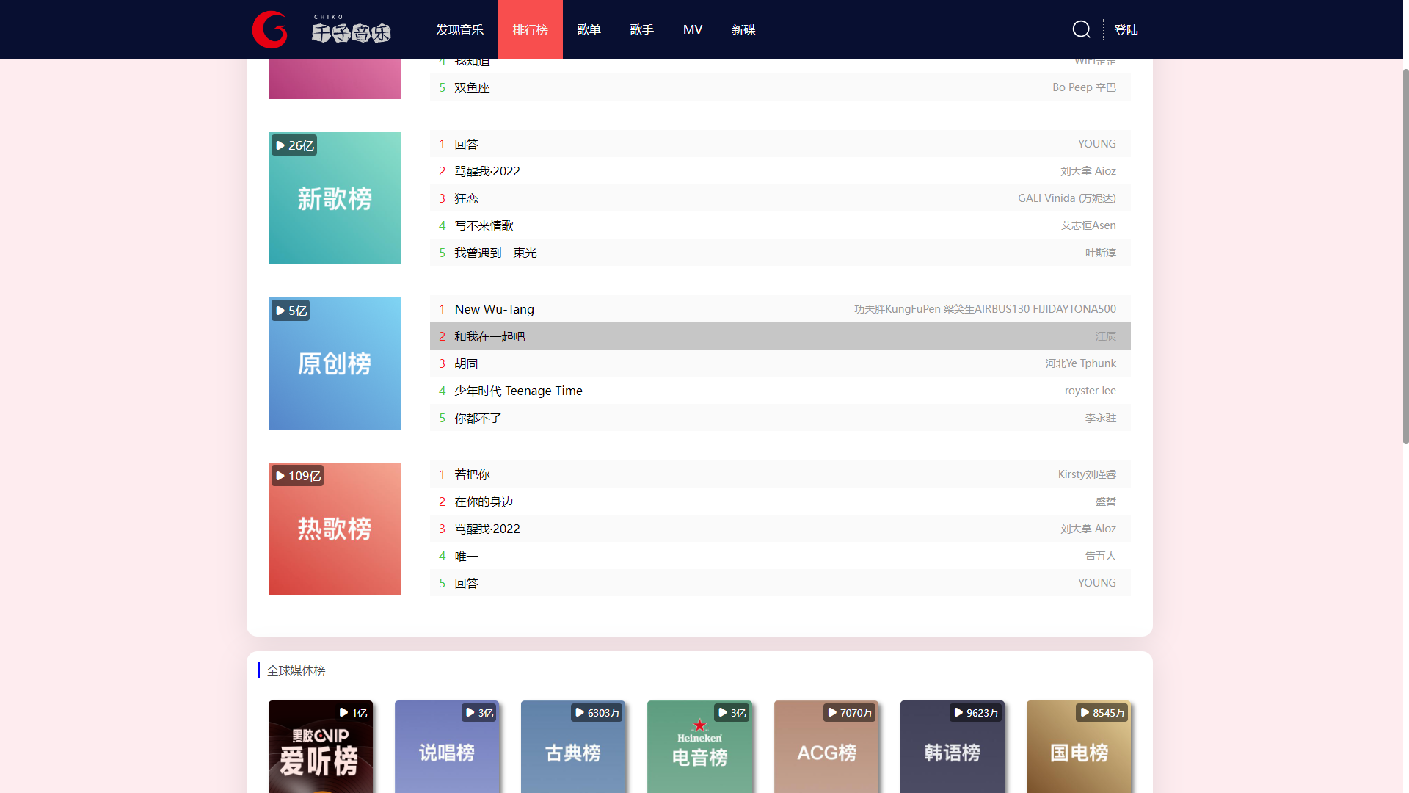The image size is (1409, 793).
Task: Switch to the MV section
Action: (692, 29)
